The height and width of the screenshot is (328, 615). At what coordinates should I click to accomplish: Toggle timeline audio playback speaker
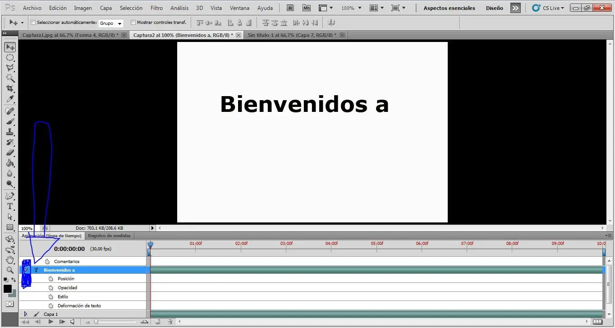tap(72, 322)
